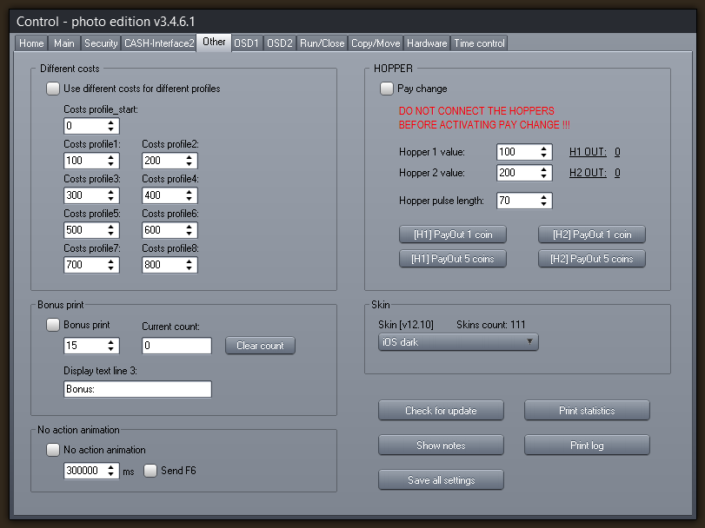Enable use different costs for different profiles
The width and height of the screenshot is (705, 528).
coord(52,89)
